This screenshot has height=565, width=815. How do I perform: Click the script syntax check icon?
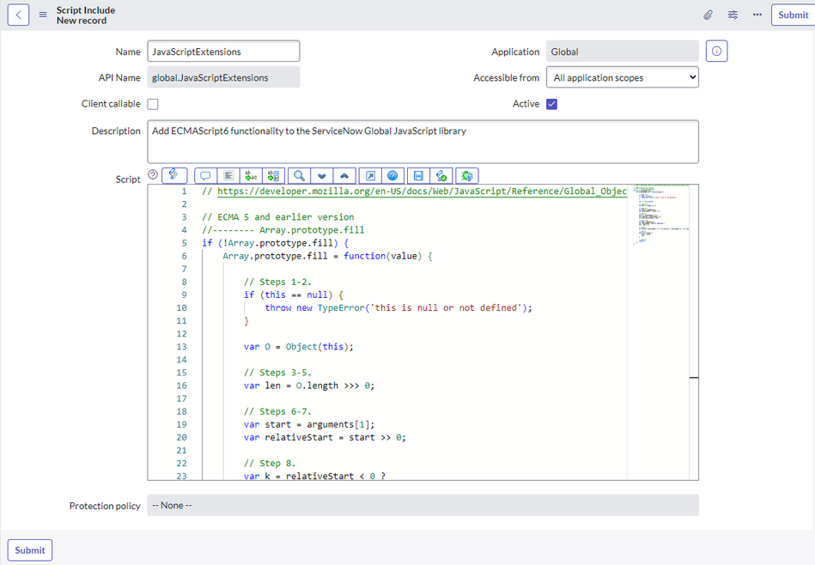point(441,176)
